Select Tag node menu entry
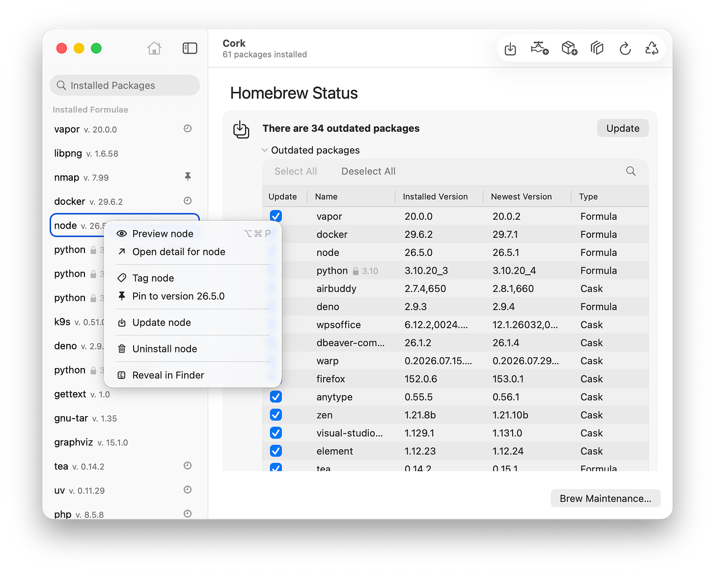715x575 pixels. pyautogui.click(x=193, y=278)
